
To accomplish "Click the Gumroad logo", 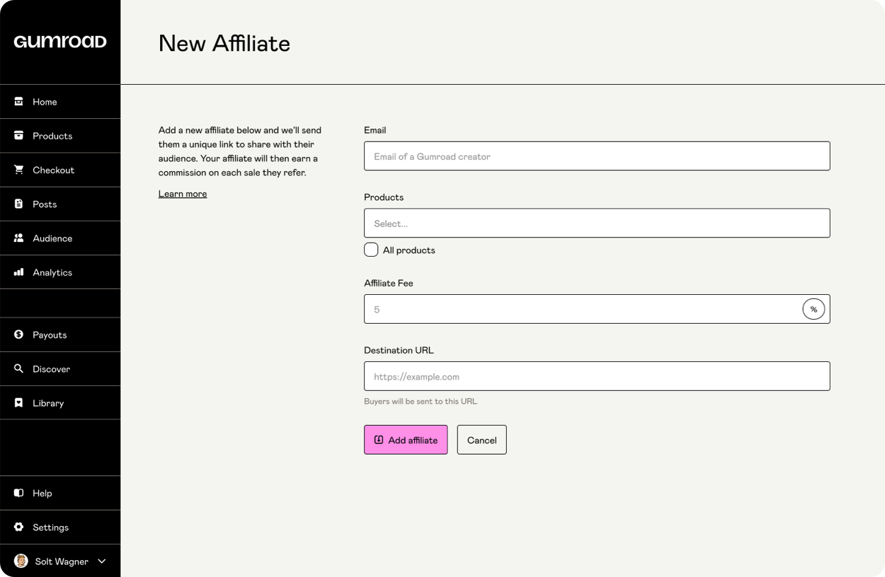I will 60,42.
